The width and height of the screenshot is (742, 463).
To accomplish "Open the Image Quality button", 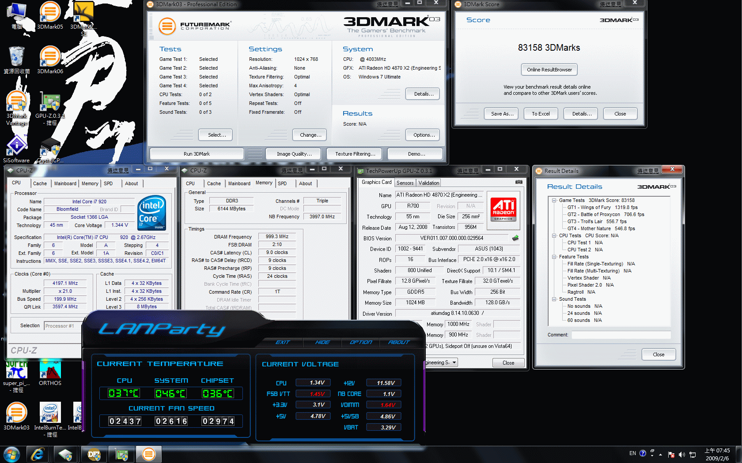I will tap(294, 154).
